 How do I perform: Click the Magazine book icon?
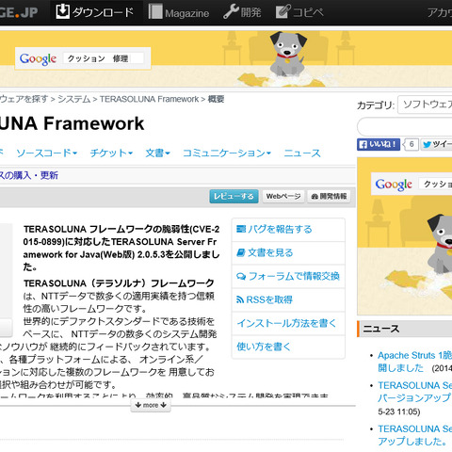(155, 12)
